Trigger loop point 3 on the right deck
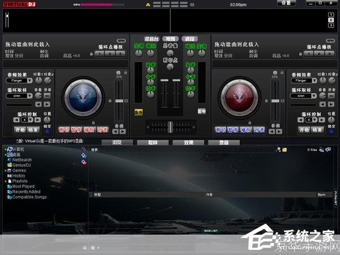This screenshot has width=340, height=255. tap(330, 54)
